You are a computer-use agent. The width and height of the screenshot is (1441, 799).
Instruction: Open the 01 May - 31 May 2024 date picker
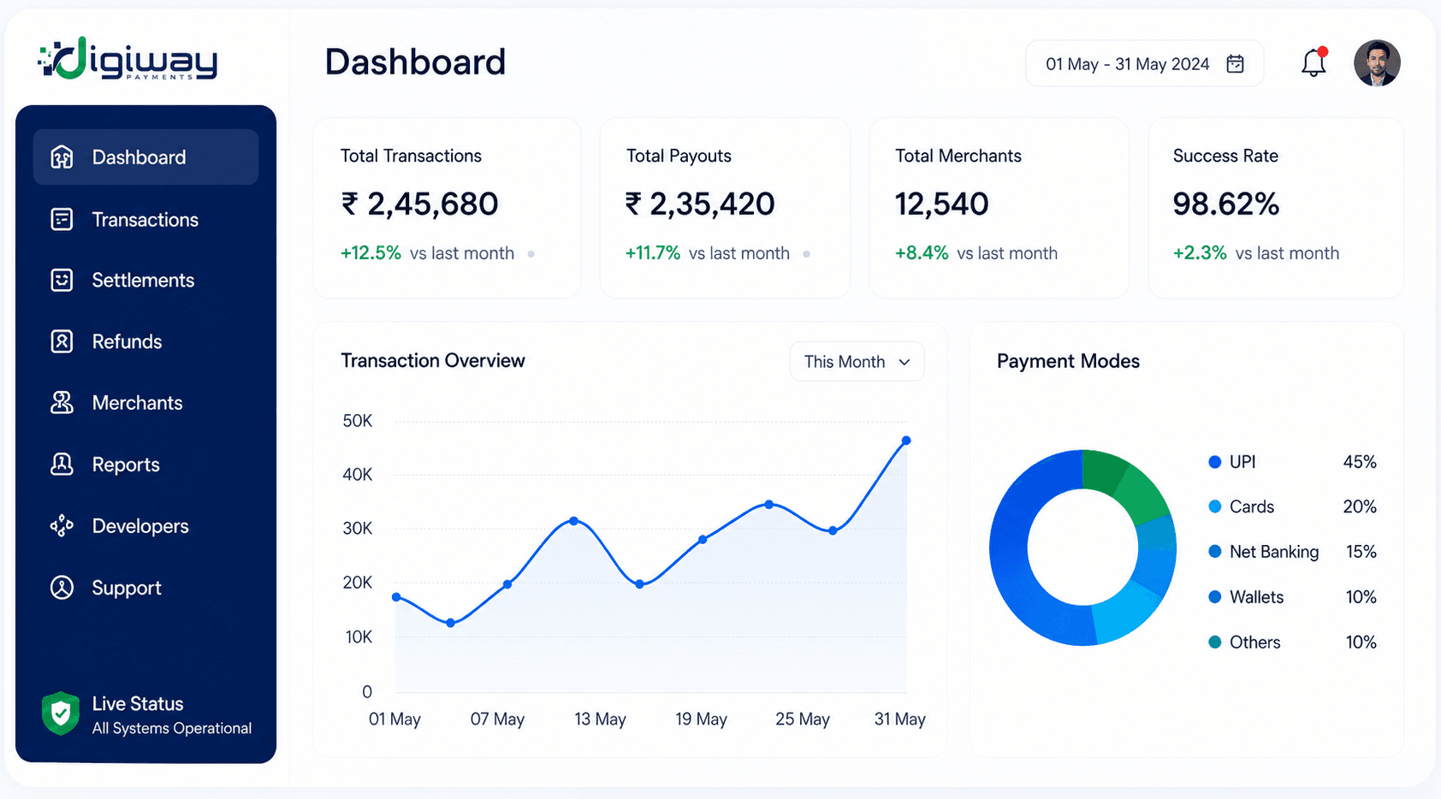tap(1144, 64)
